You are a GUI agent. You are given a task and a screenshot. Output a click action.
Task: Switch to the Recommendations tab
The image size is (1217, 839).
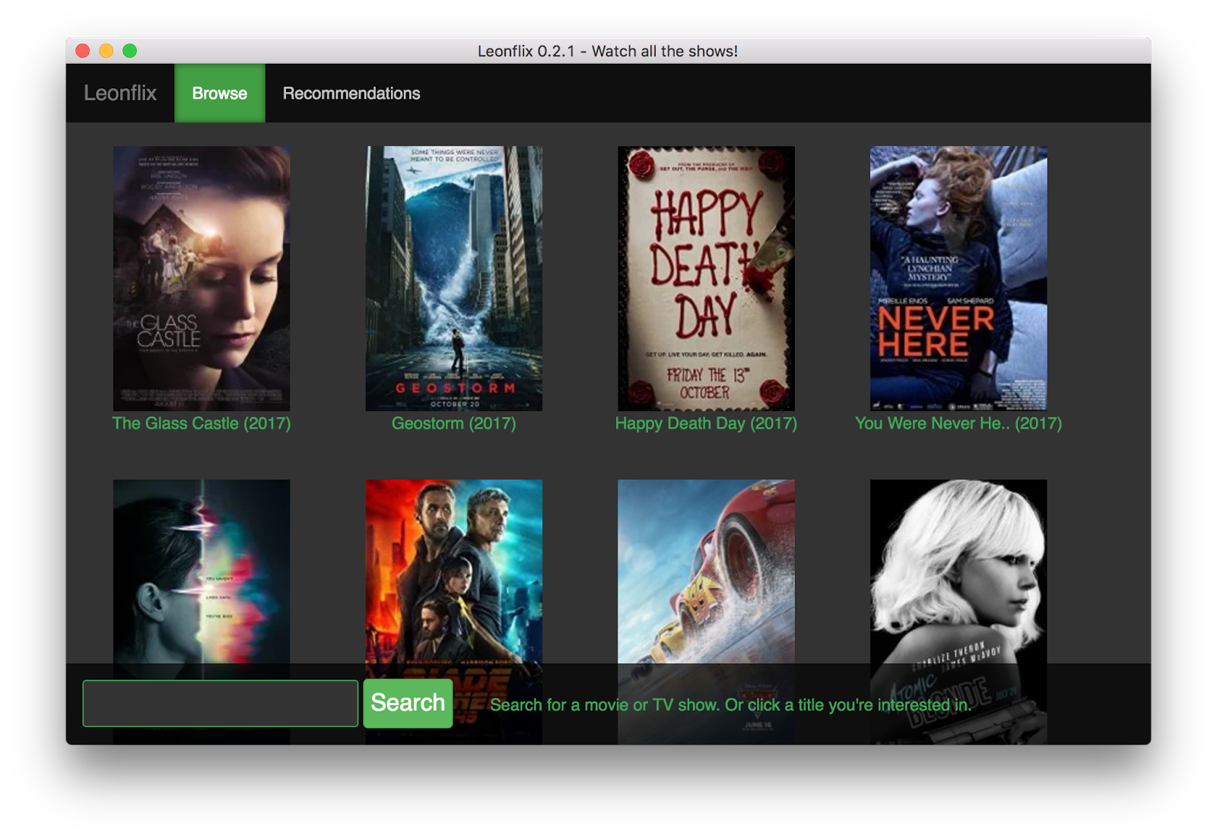(351, 93)
